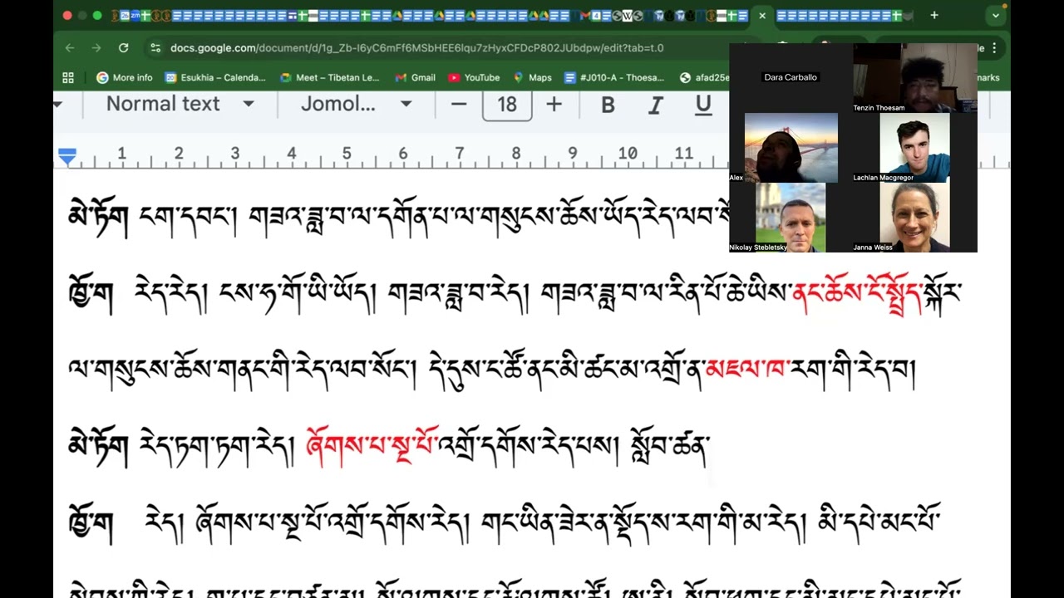Open the #J010-A - Thoesa... bookmark
The height and width of the screenshot is (598, 1064).
pos(614,77)
